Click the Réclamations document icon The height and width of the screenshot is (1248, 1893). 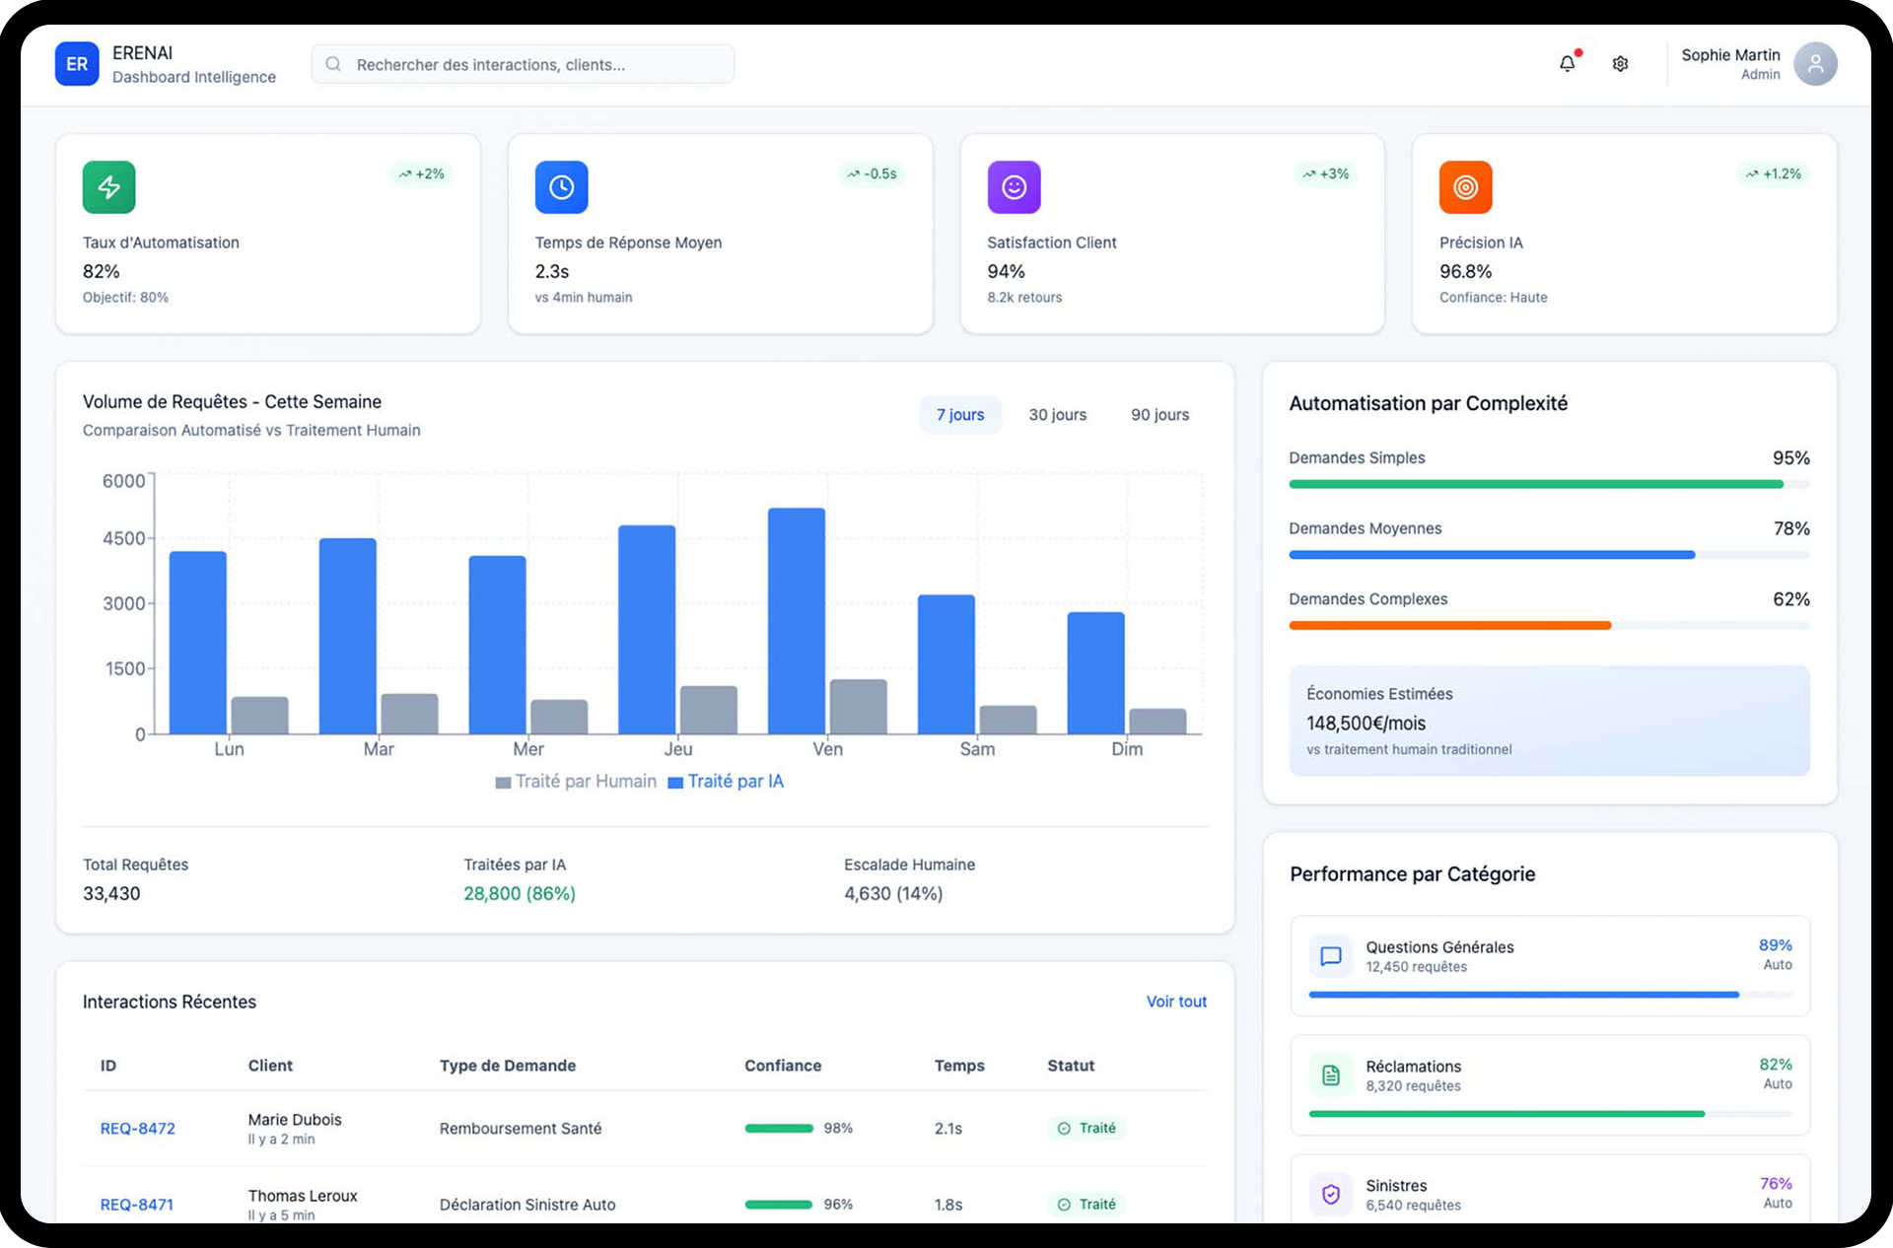pos(1330,1075)
